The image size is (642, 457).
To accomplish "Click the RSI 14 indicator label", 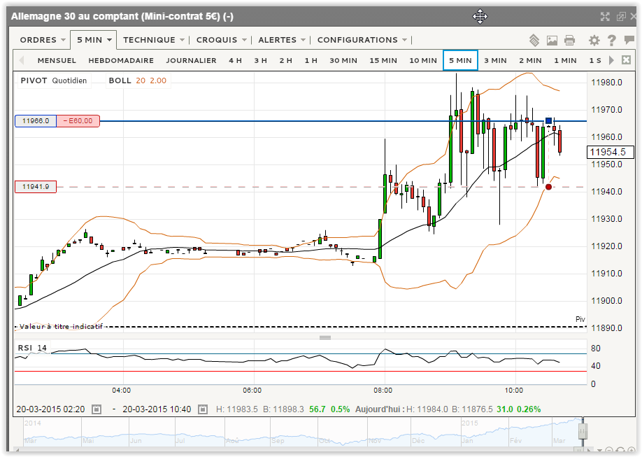I will (x=32, y=348).
